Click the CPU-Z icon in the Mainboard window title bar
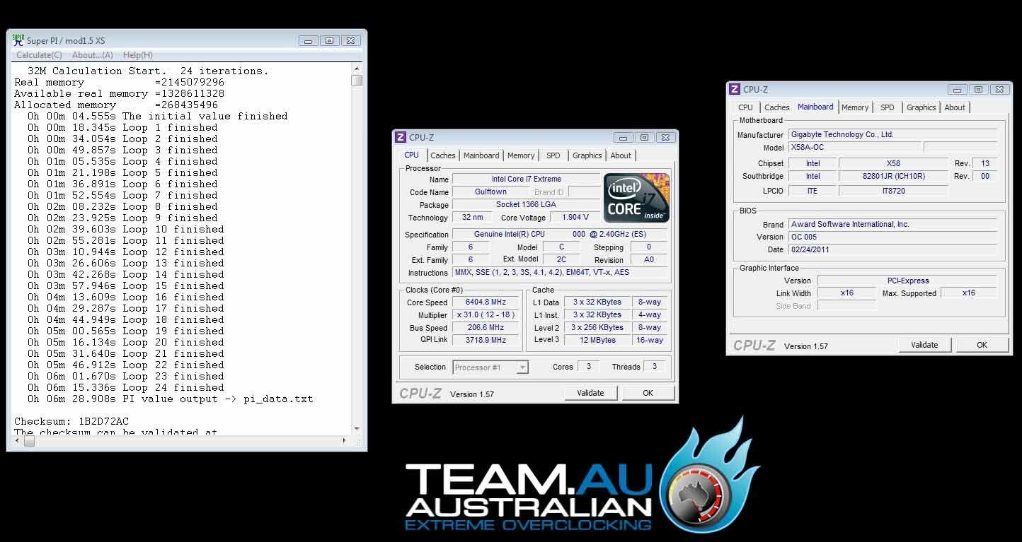1022x542 pixels. pyautogui.click(x=735, y=90)
